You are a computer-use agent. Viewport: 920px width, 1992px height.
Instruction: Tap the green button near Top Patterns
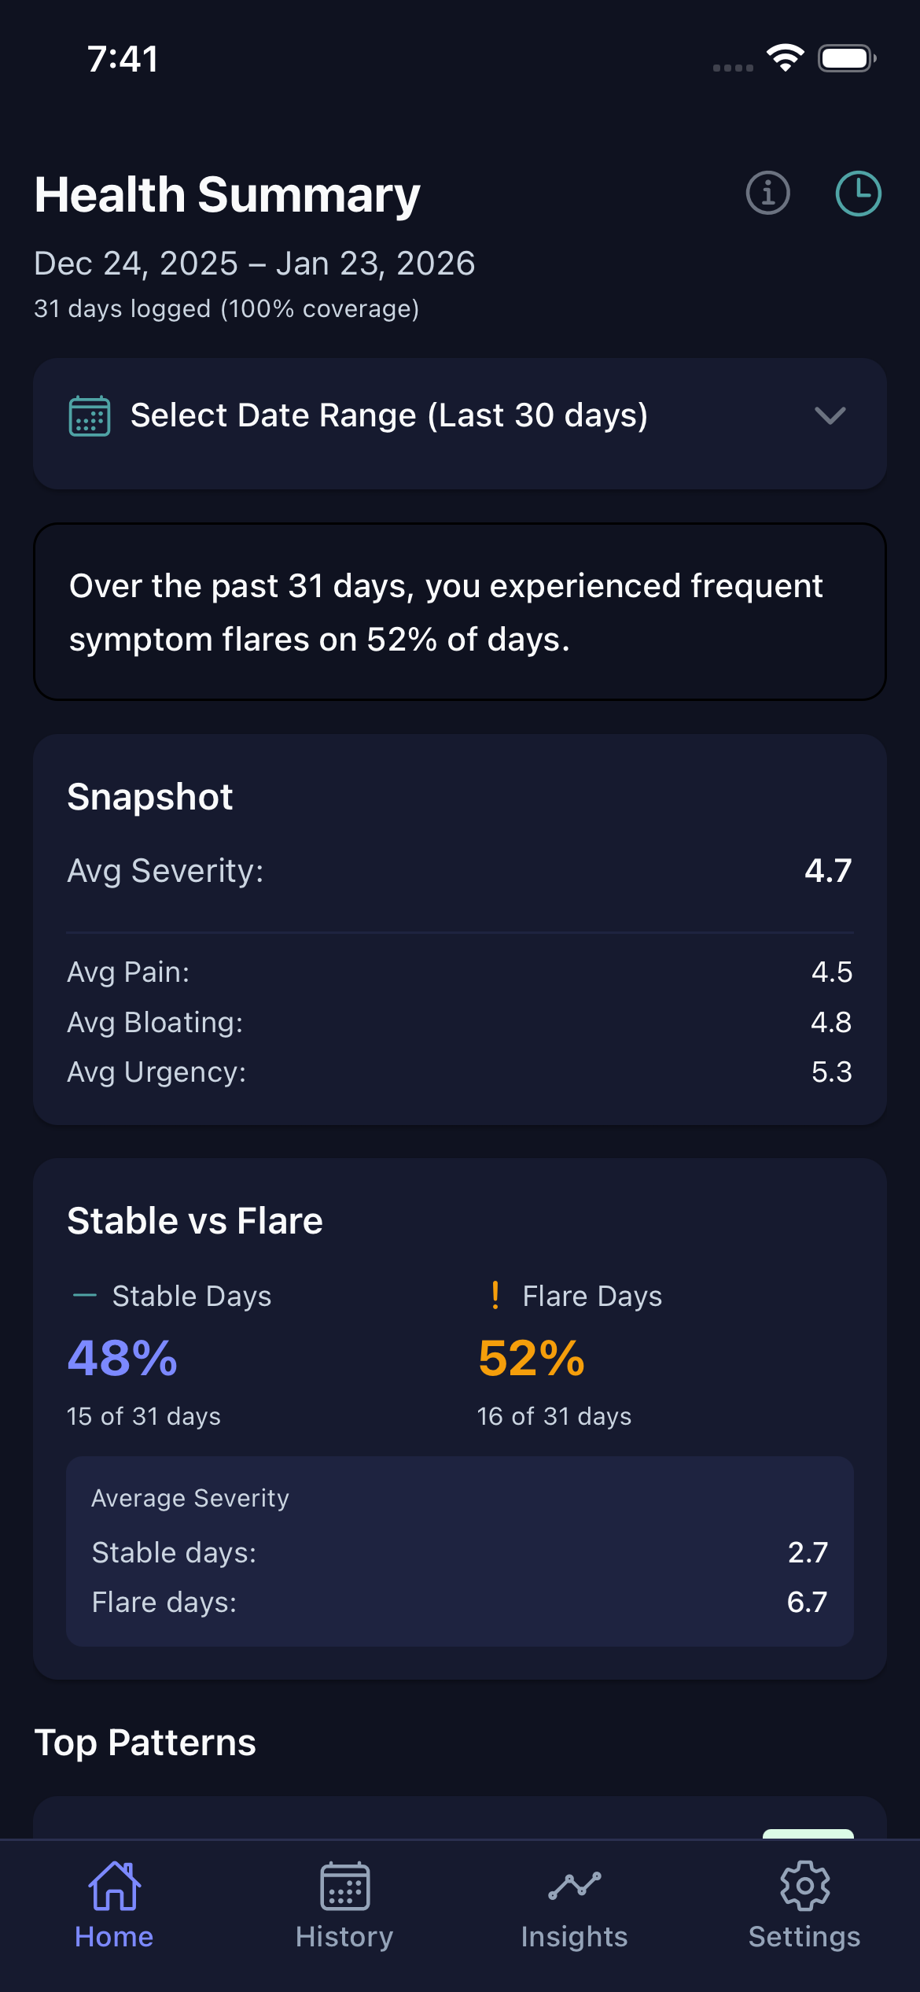pos(808,1833)
